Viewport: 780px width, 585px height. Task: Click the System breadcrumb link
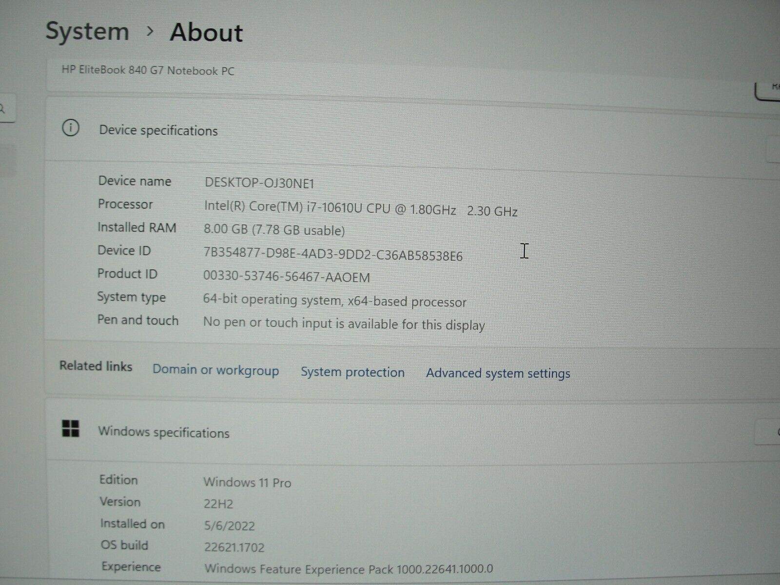(x=87, y=32)
